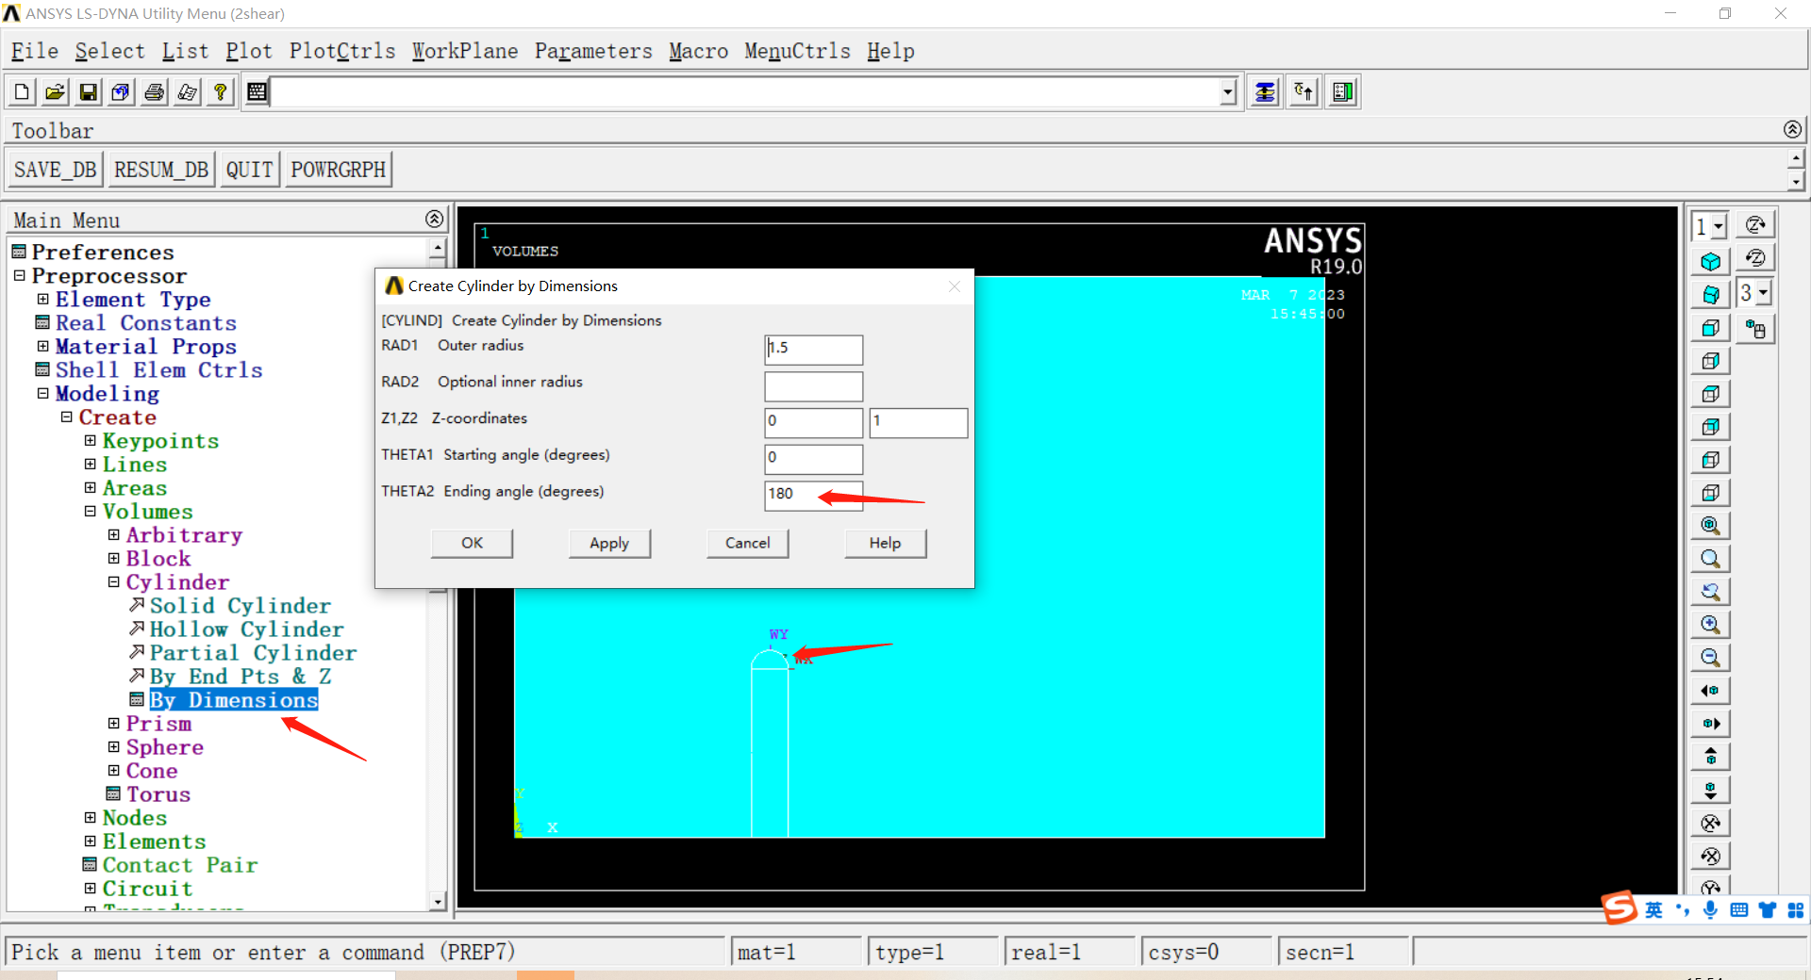Select Solid Cylinder tree item
The image size is (1811, 980).
240,605
